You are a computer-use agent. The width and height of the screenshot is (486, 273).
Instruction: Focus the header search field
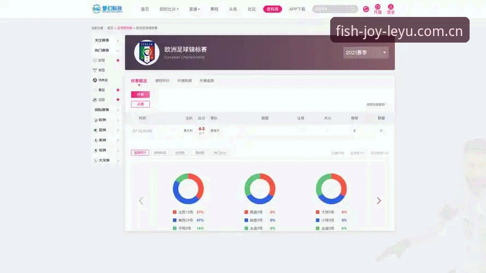pos(335,9)
